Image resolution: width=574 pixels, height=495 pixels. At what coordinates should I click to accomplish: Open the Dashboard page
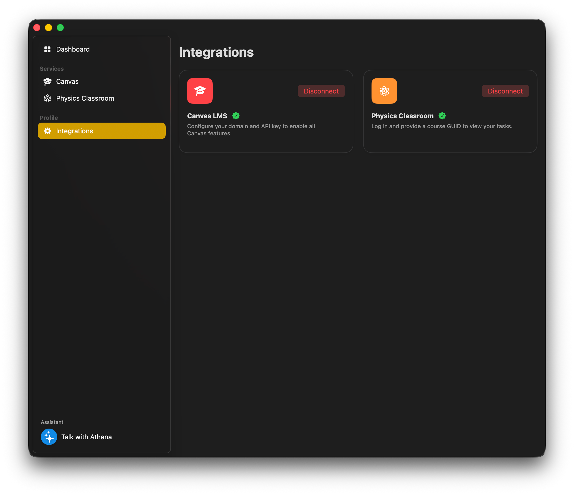(x=73, y=49)
